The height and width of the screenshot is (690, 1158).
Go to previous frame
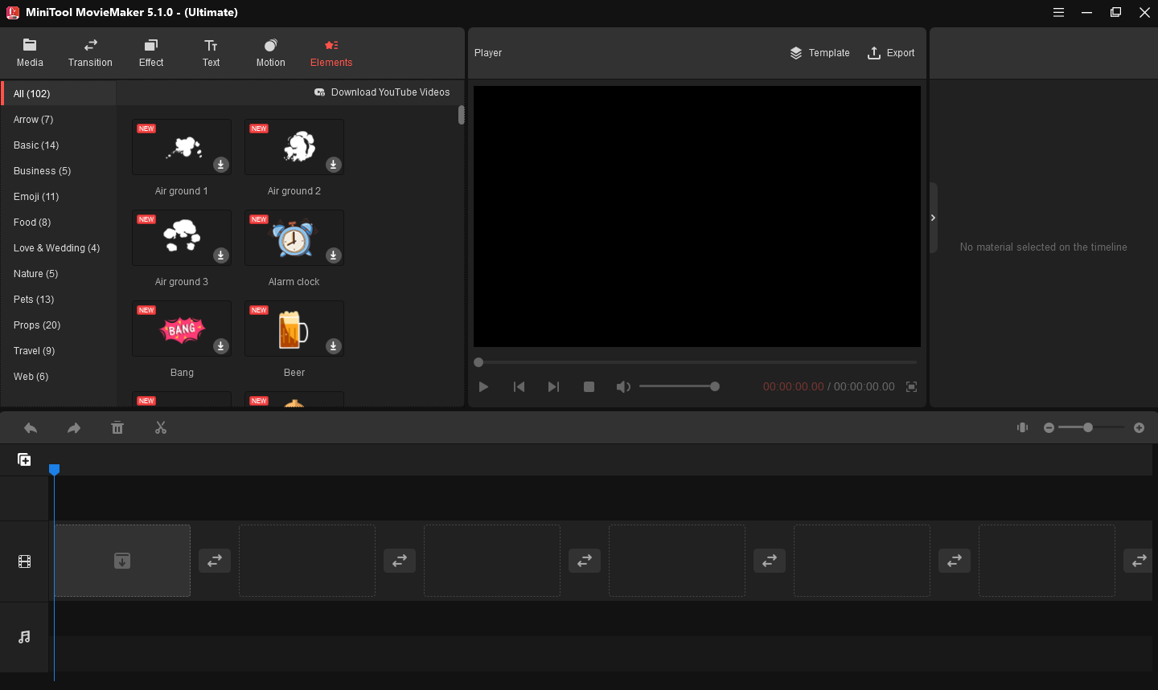coord(519,387)
